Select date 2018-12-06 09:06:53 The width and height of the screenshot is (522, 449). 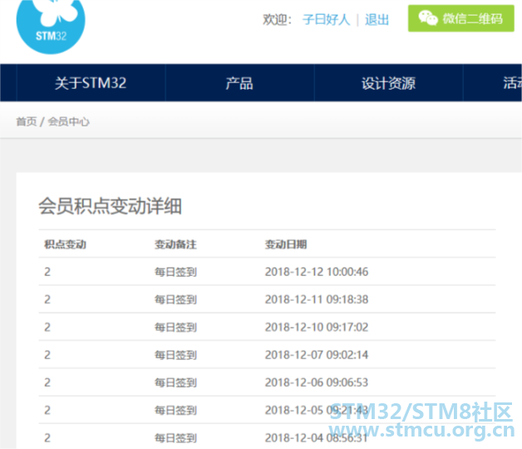317,382
